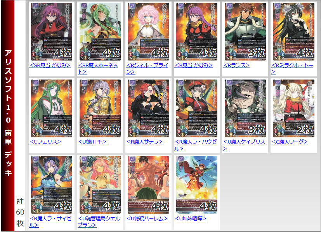Open the SR見当 かなみ card link
The image size is (321, 232).
[x=50, y=65]
